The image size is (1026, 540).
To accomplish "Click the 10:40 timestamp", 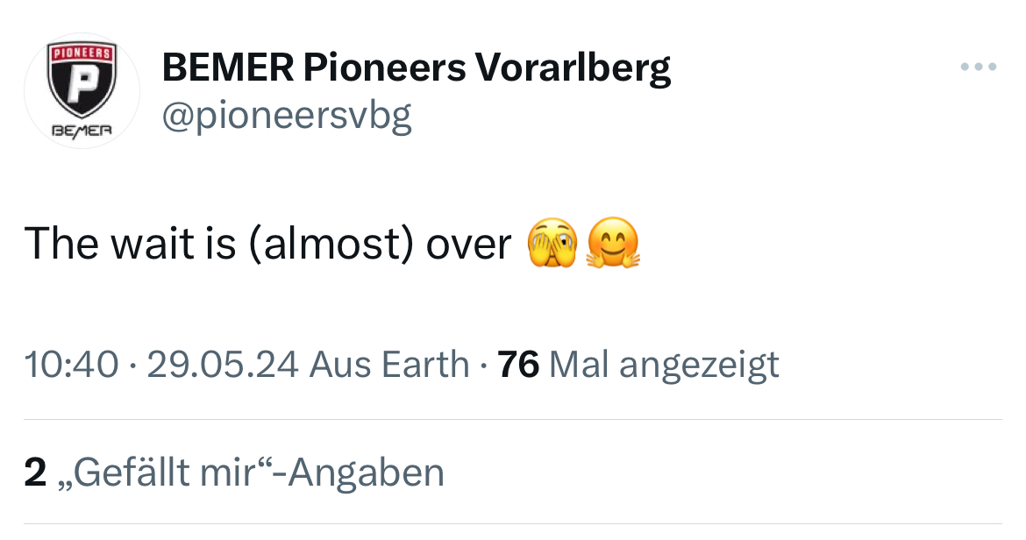I will tap(71, 364).
